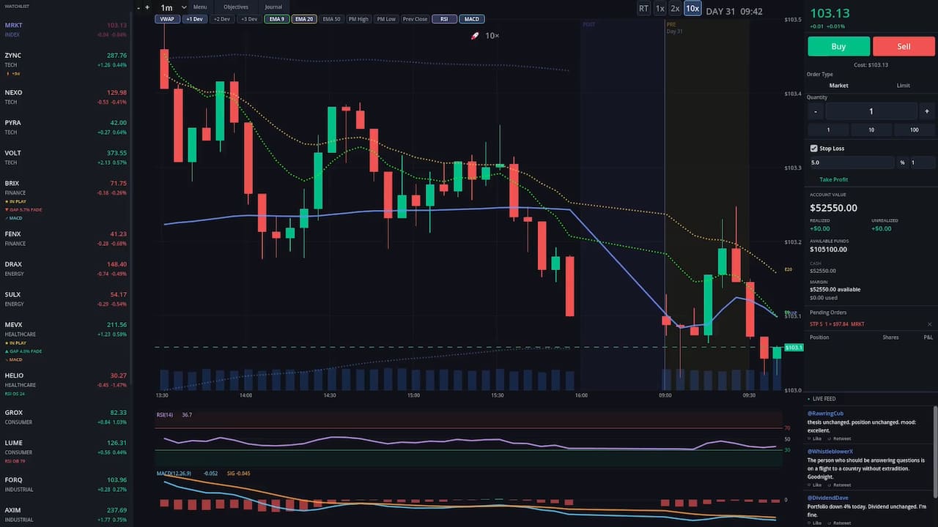This screenshot has width=938, height=527.
Task: Cancel the pending STP order with X
Action: pyautogui.click(x=930, y=324)
